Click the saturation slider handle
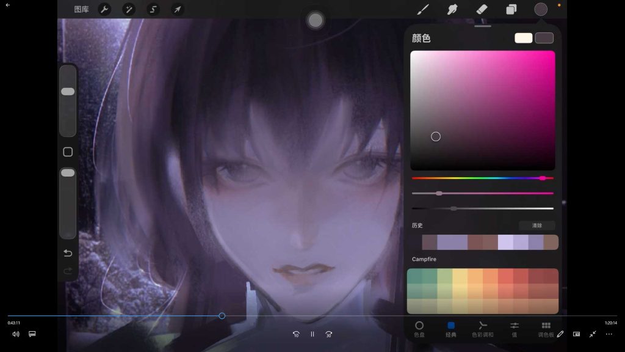 point(439,193)
